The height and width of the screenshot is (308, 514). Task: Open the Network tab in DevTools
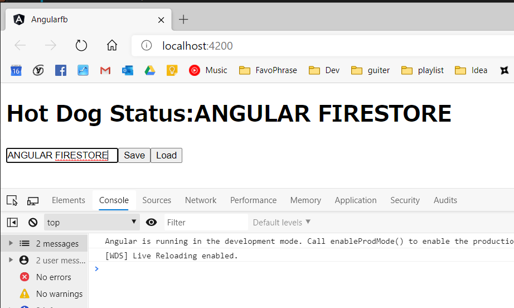point(201,200)
